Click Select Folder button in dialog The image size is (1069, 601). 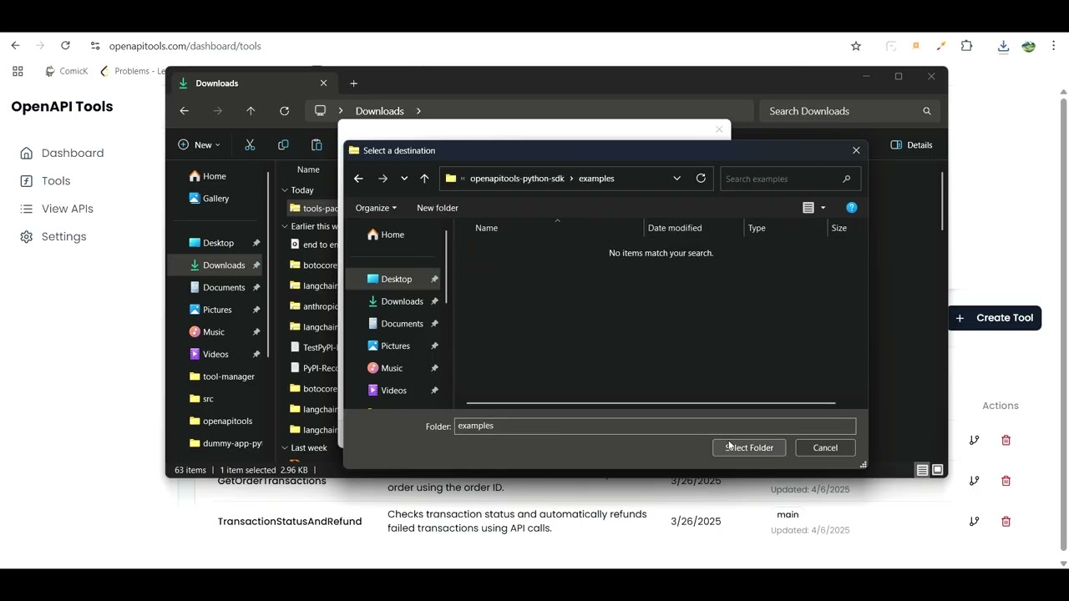click(749, 447)
